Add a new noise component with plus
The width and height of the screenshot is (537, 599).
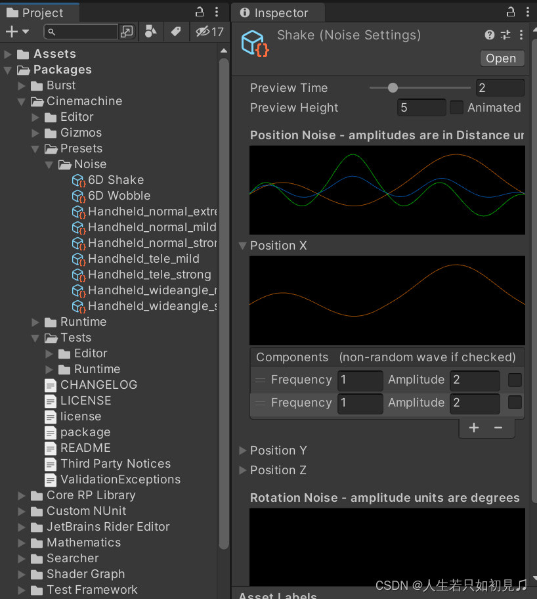click(x=474, y=428)
